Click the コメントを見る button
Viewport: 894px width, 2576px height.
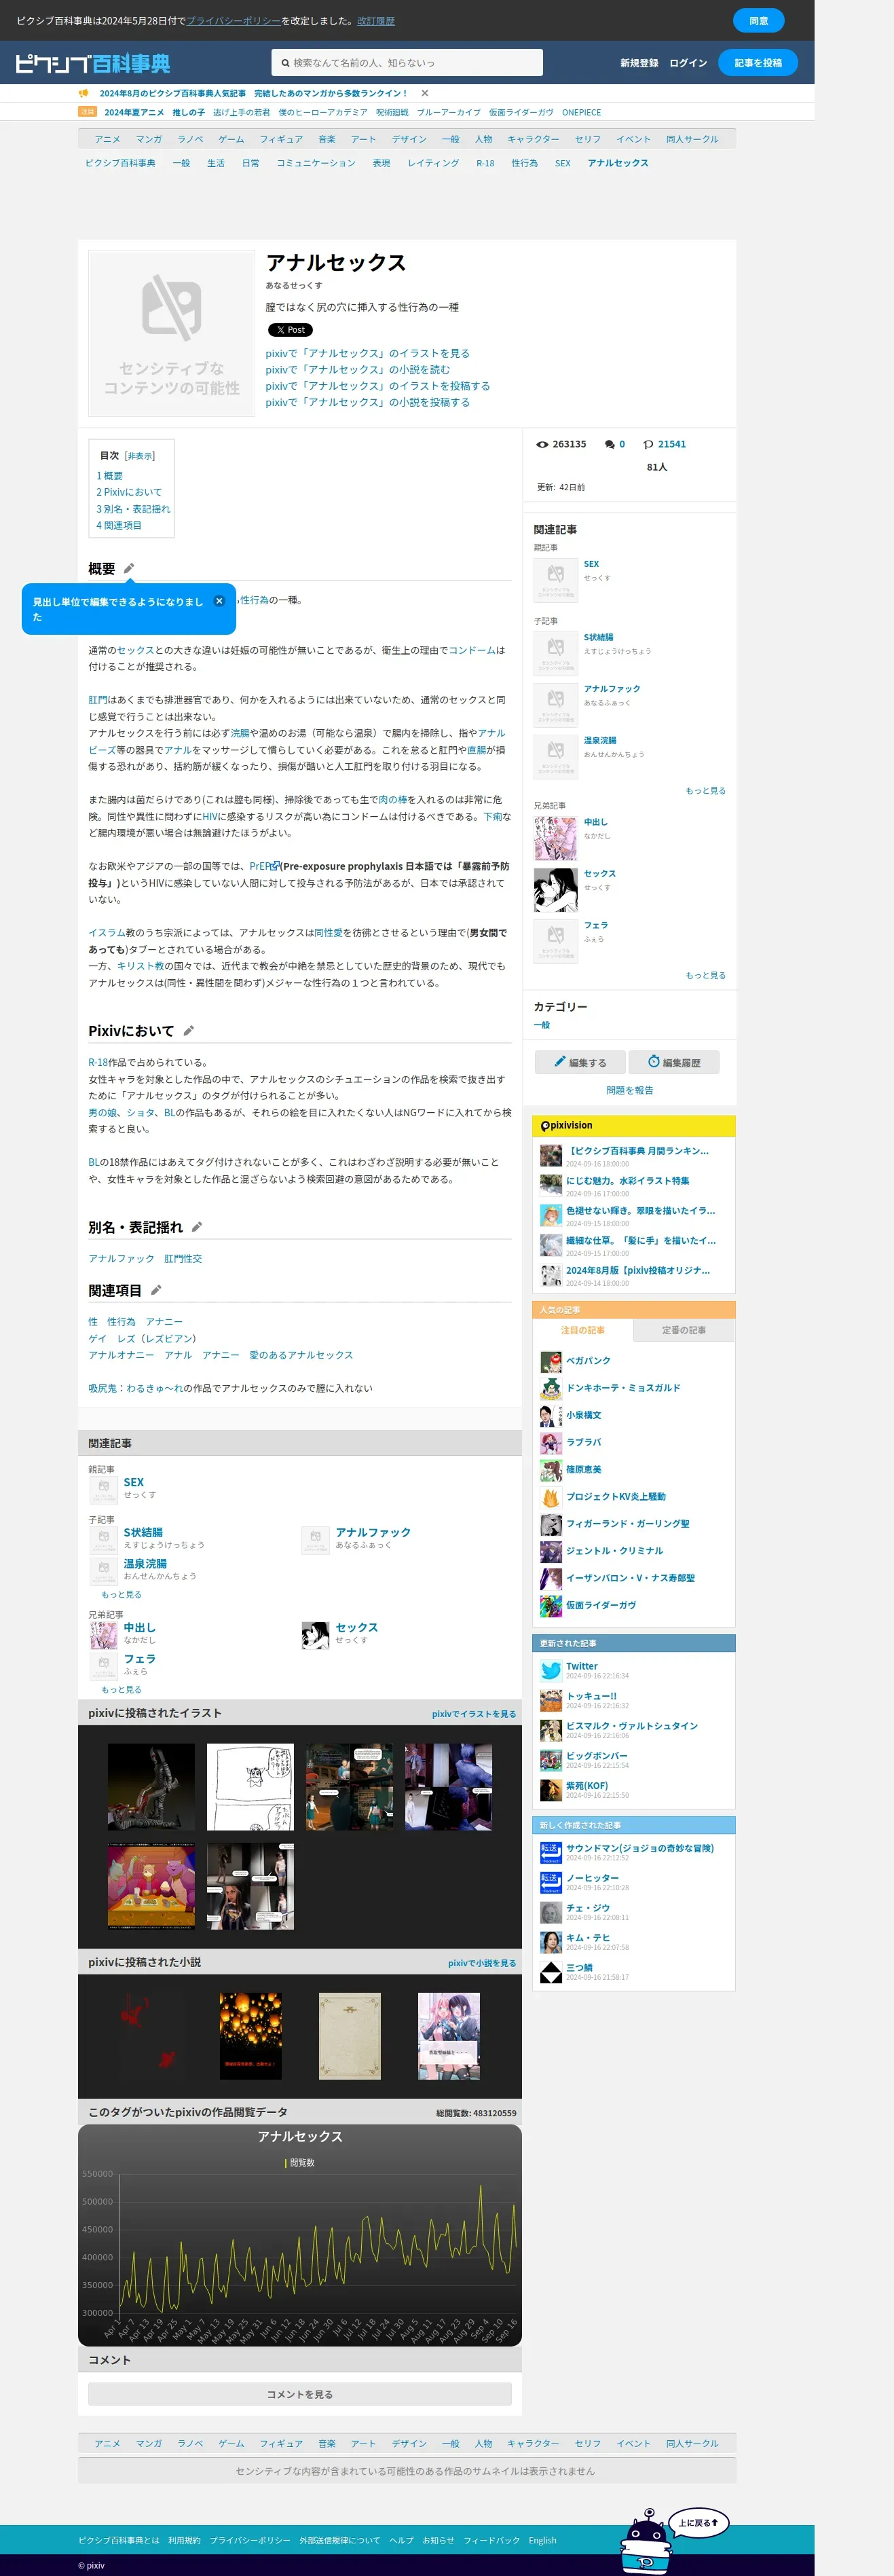pyautogui.click(x=300, y=2394)
